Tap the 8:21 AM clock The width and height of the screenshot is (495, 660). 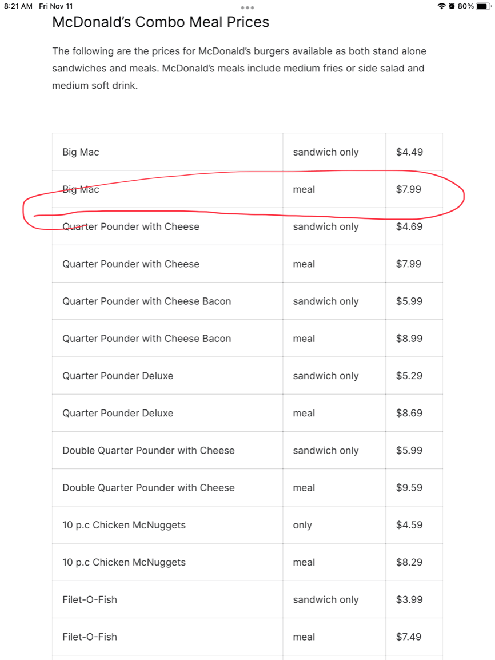(18, 6)
